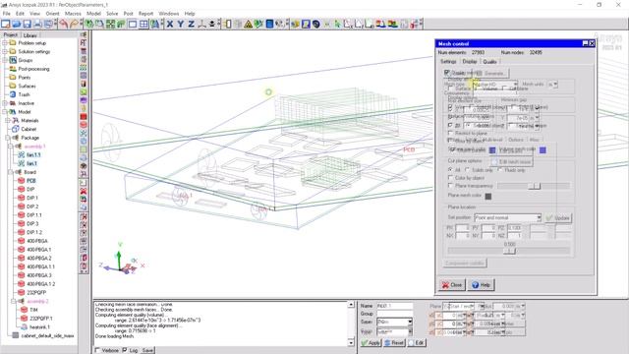Click the Undo arrow toolbar icon
Viewport: 629px width, 354px height.
(x=63, y=24)
